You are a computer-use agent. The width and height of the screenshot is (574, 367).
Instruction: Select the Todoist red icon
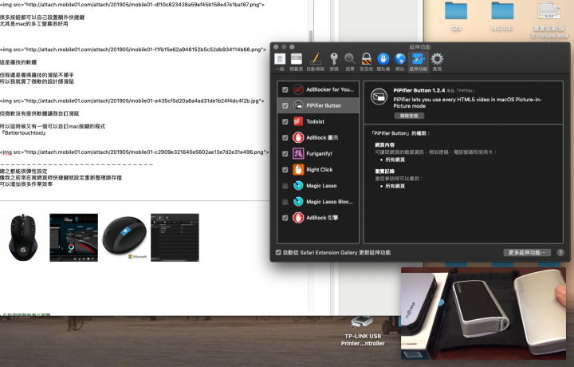tap(298, 121)
